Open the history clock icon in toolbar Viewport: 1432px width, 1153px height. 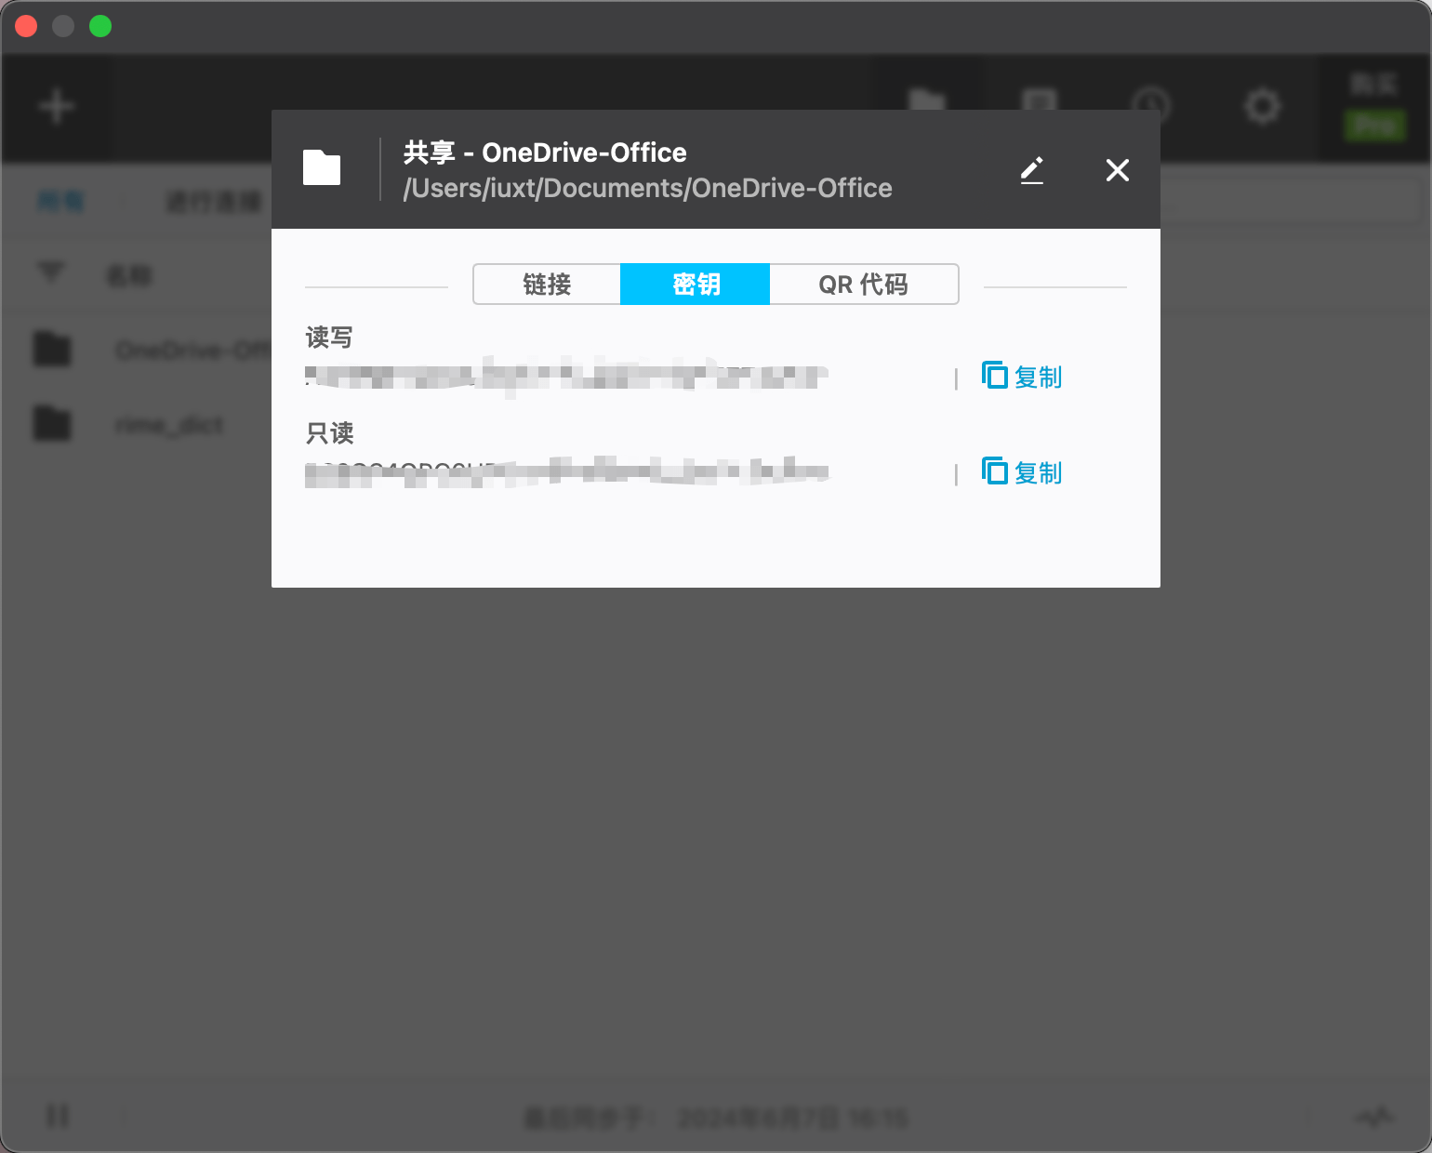click(x=1150, y=106)
